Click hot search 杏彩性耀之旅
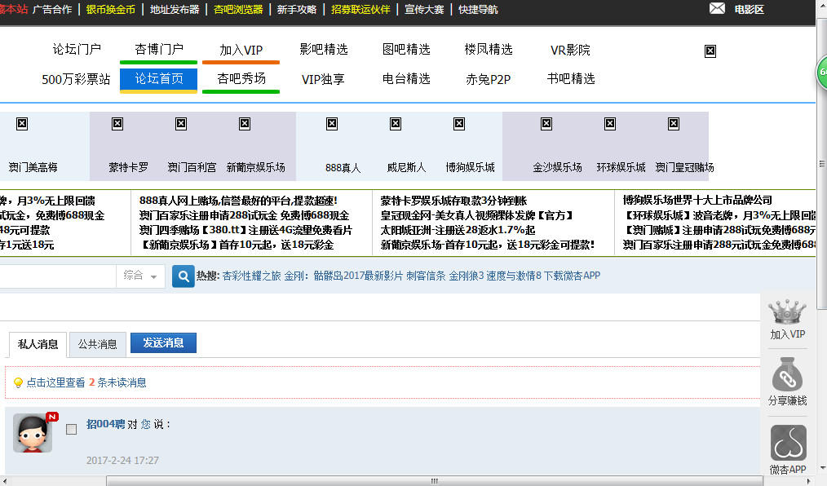The image size is (827, 486). coord(251,276)
